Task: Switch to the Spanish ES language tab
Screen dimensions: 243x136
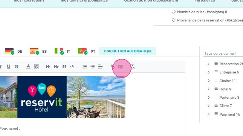Action: [x=38, y=51]
